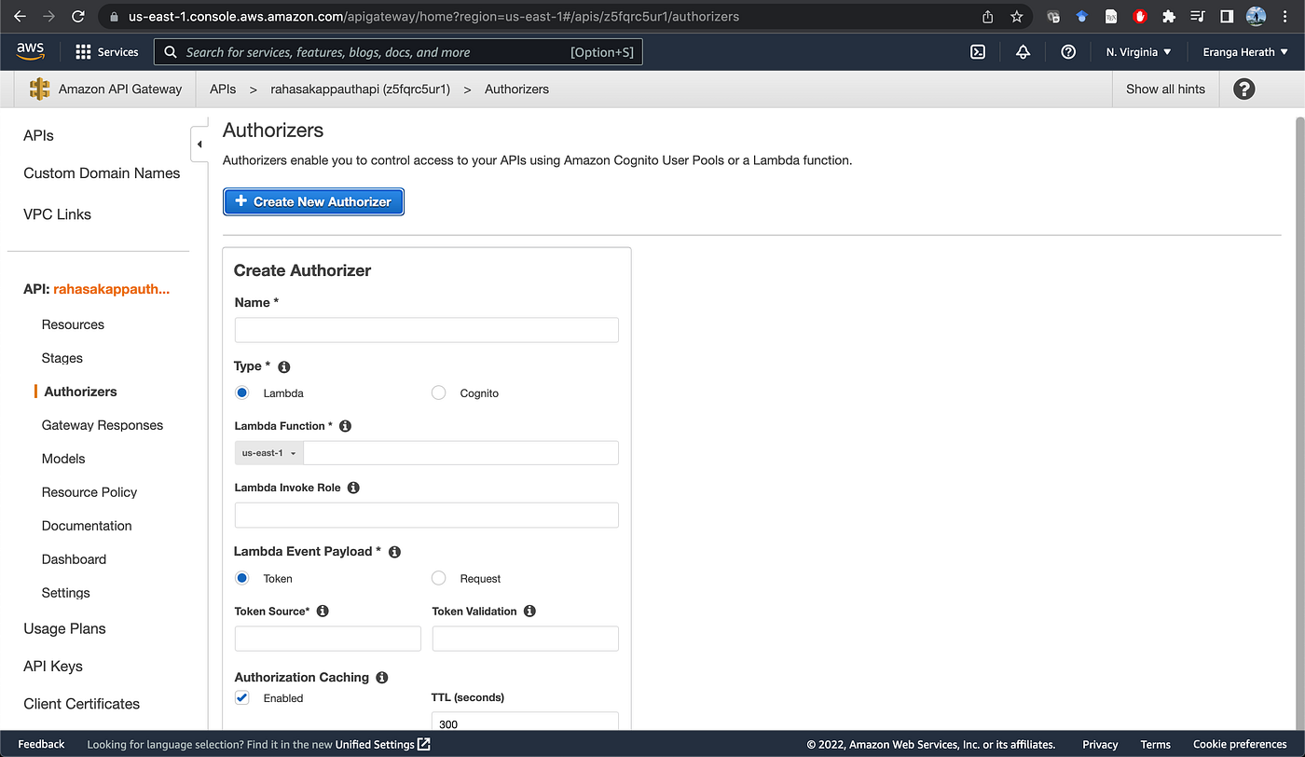
Task: Toggle Authorization Caching Enabled checkbox
Action: pos(242,697)
